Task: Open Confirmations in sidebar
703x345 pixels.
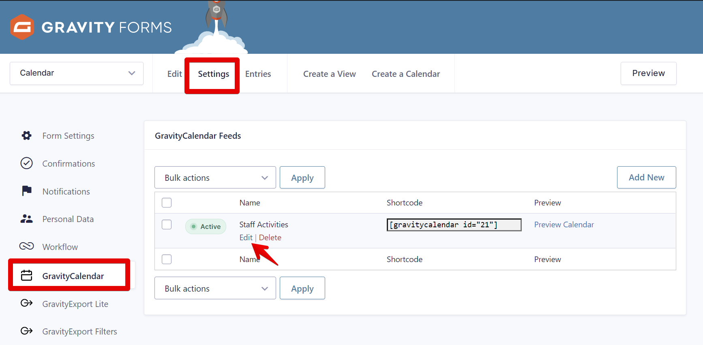Action: click(69, 163)
